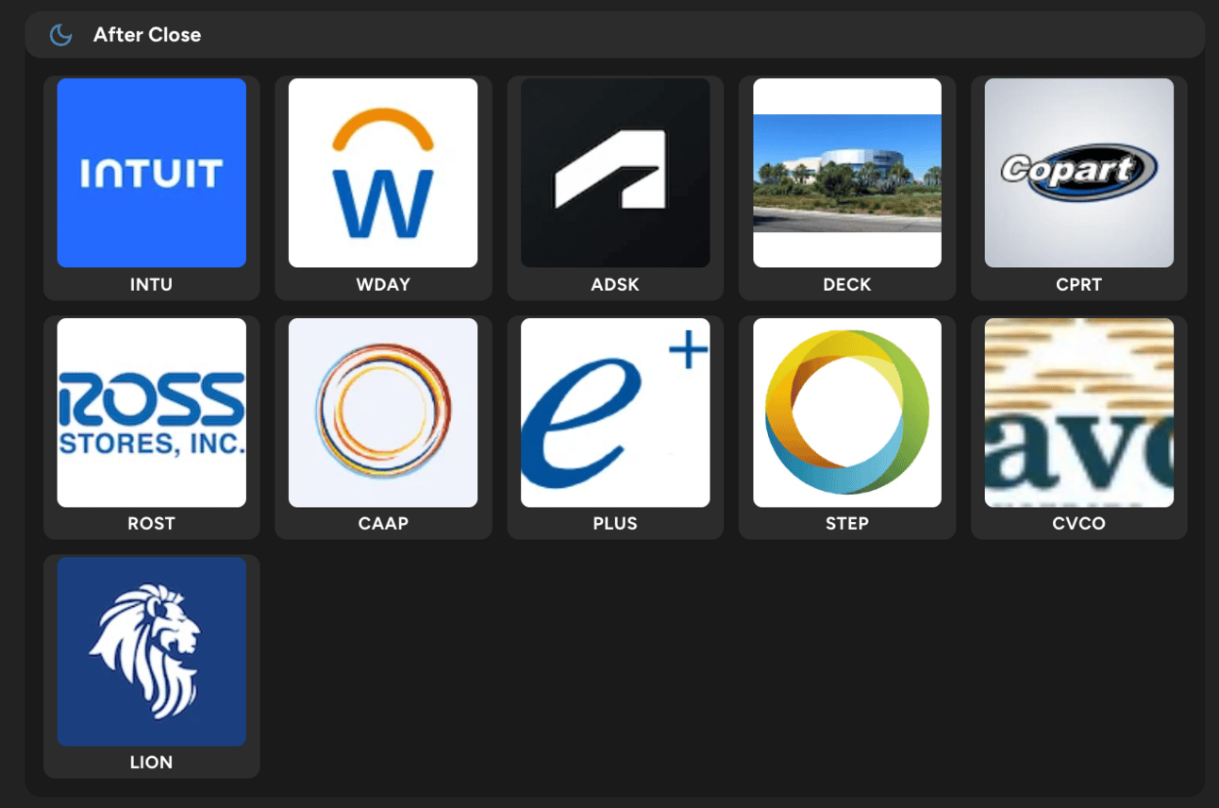
Task: Click the Autodesk logo image
Action: point(615,173)
